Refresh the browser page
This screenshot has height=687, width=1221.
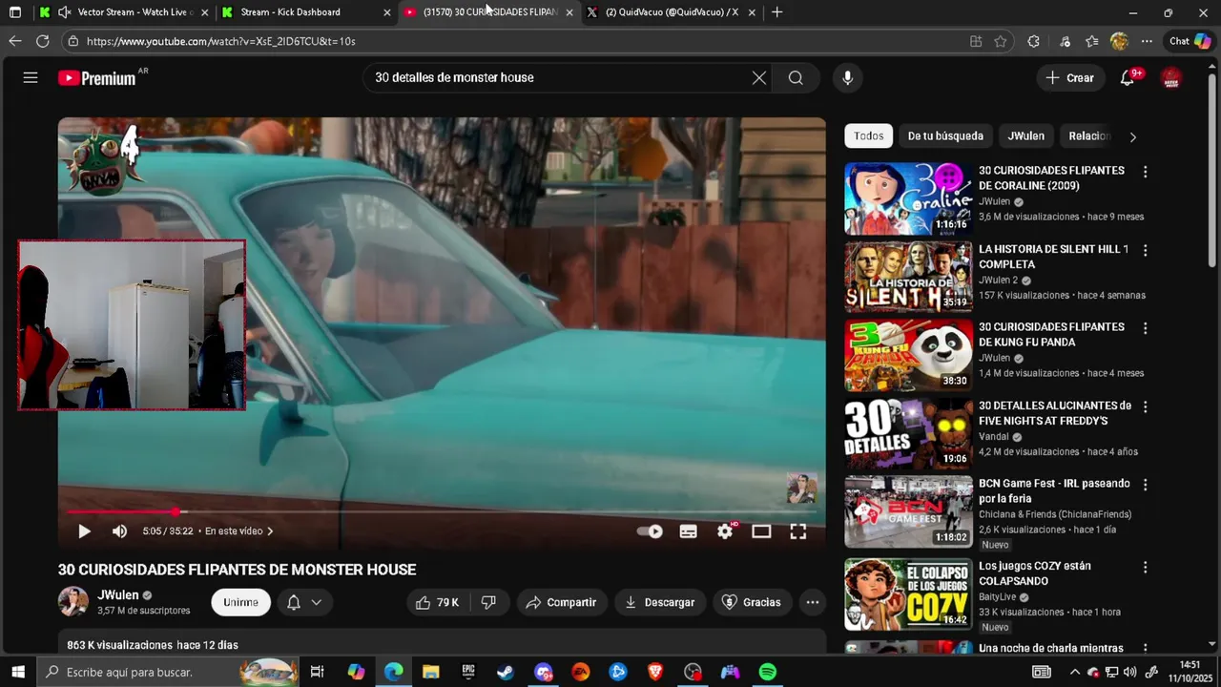(x=42, y=41)
